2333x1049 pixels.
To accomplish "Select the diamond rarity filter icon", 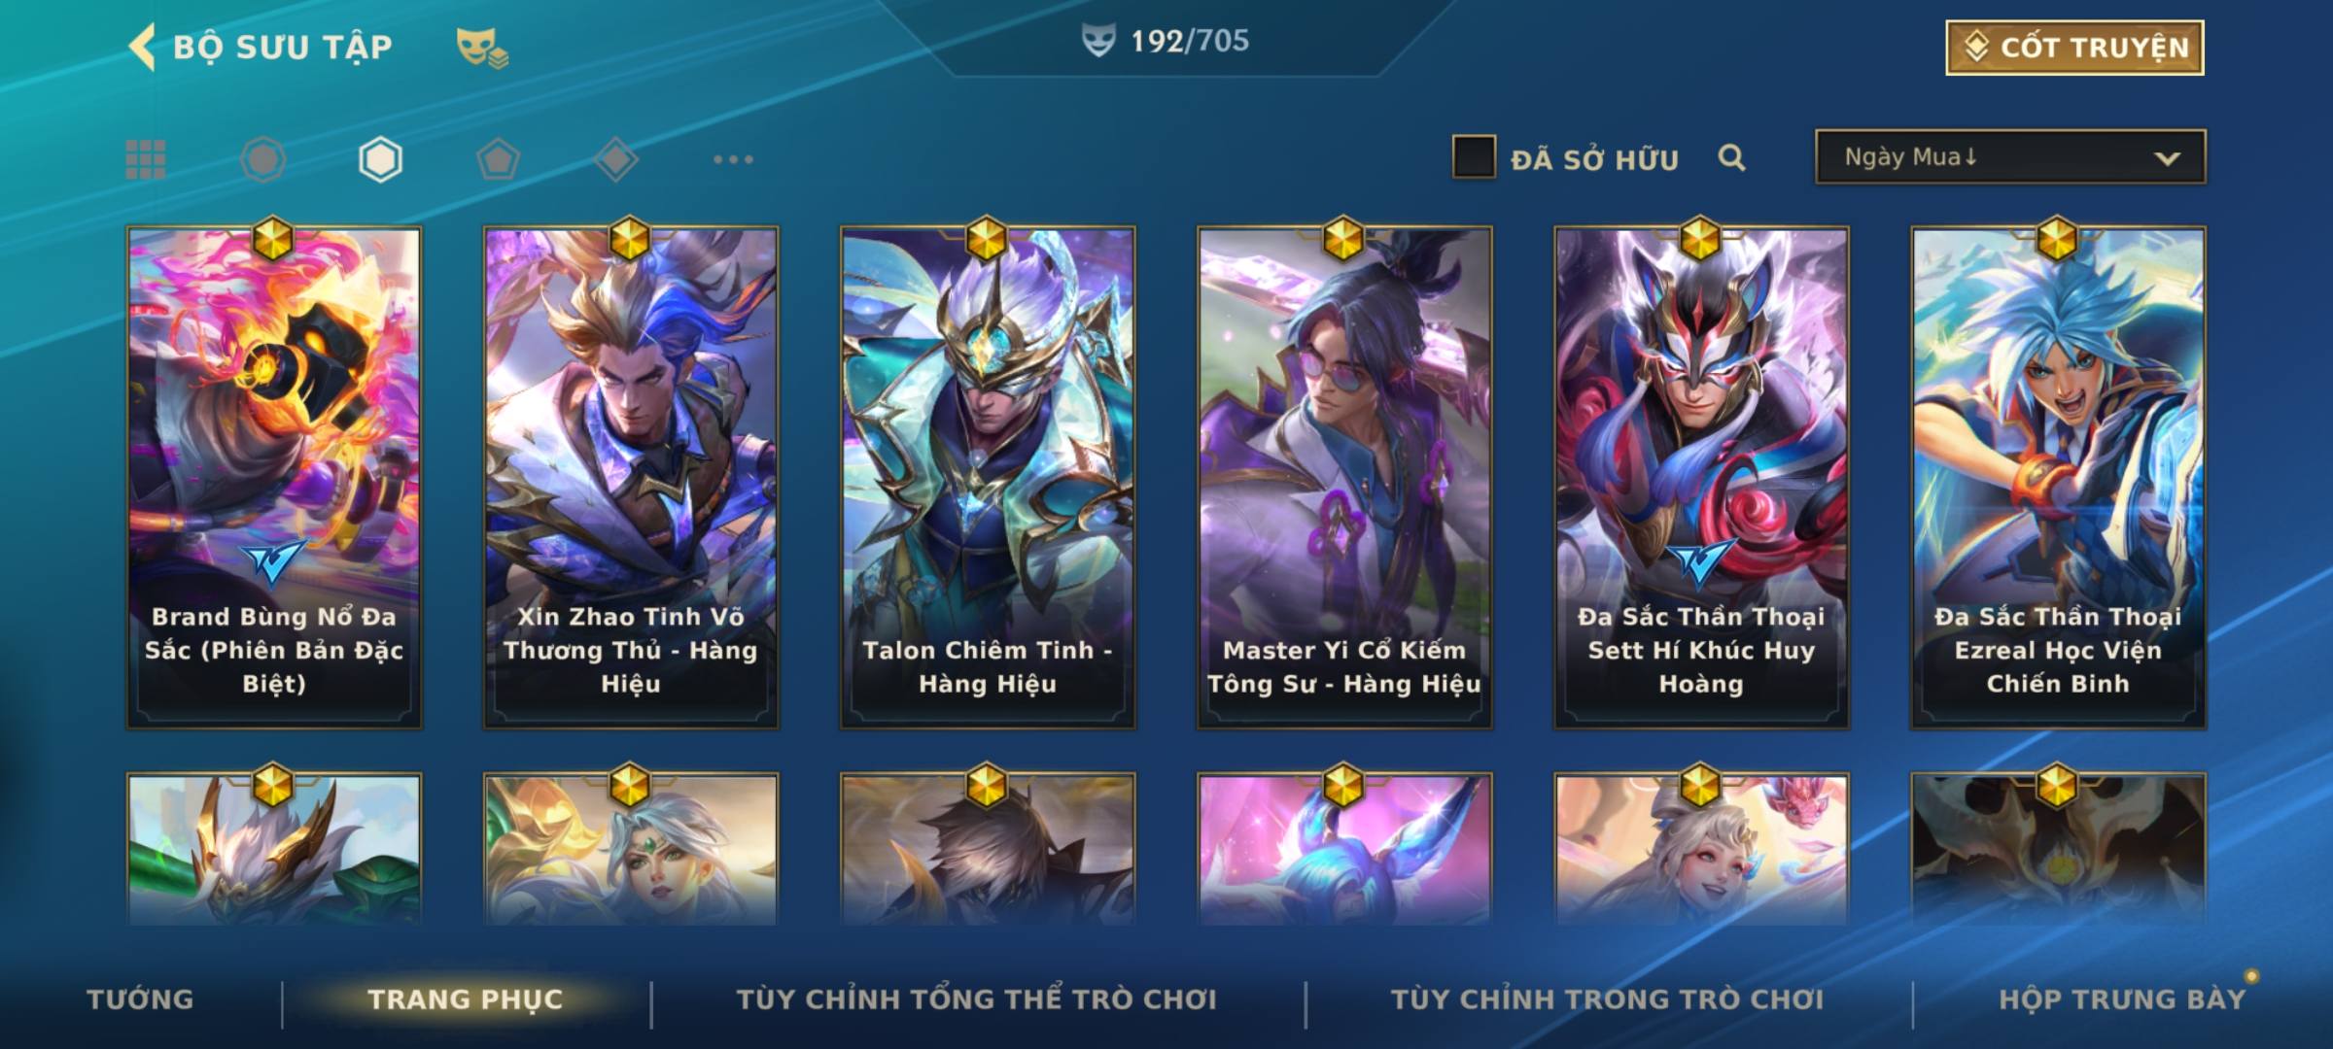I will [615, 159].
